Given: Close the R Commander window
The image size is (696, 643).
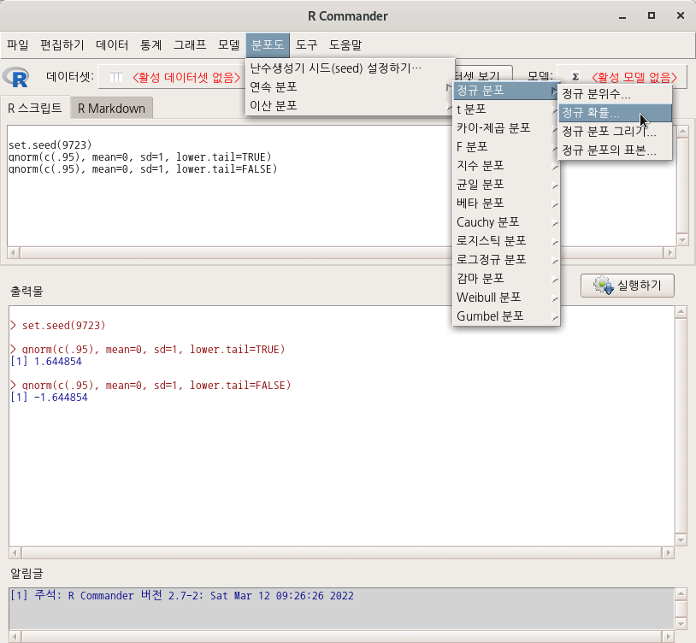Looking at the screenshot, I should pyautogui.click(x=681, y=15).
